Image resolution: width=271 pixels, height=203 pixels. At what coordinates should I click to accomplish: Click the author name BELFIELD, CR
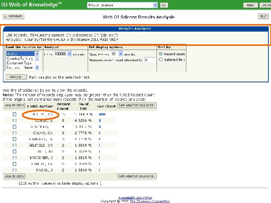point(41,145)
